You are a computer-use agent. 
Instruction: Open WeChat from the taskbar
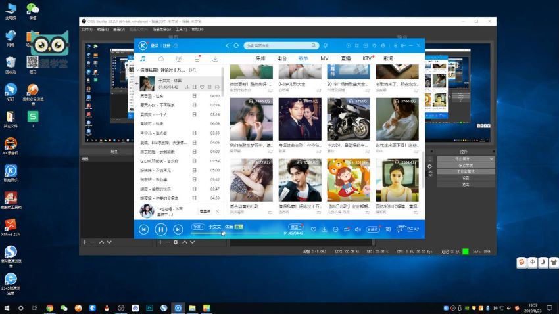(64, 308)
